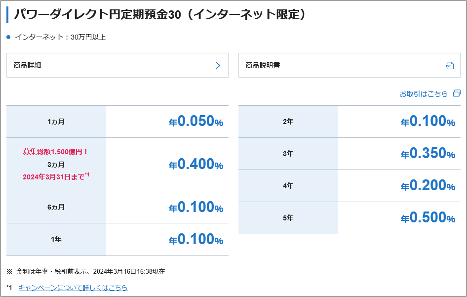467x297 pixels.
Task: Click the 募集総額1,500億円！ red campaign text
Action: (55, 152)
